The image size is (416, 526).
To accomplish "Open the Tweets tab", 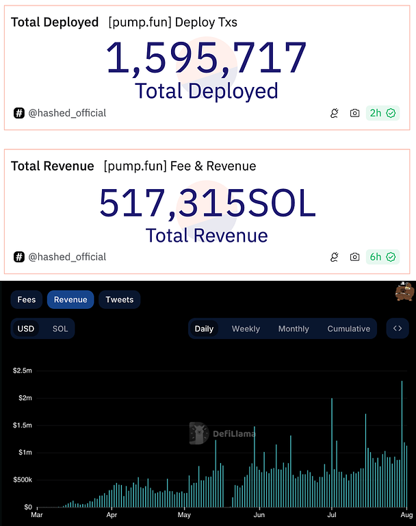I will [x=119, y=299].
